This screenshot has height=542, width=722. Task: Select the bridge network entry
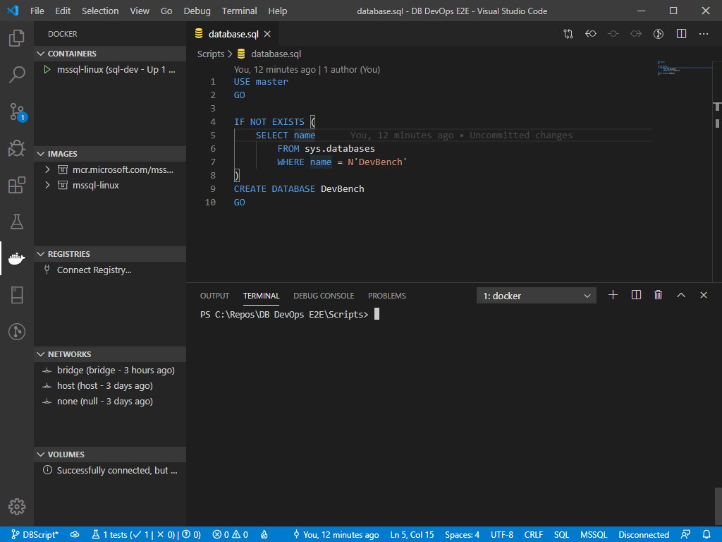click(110, 370)
